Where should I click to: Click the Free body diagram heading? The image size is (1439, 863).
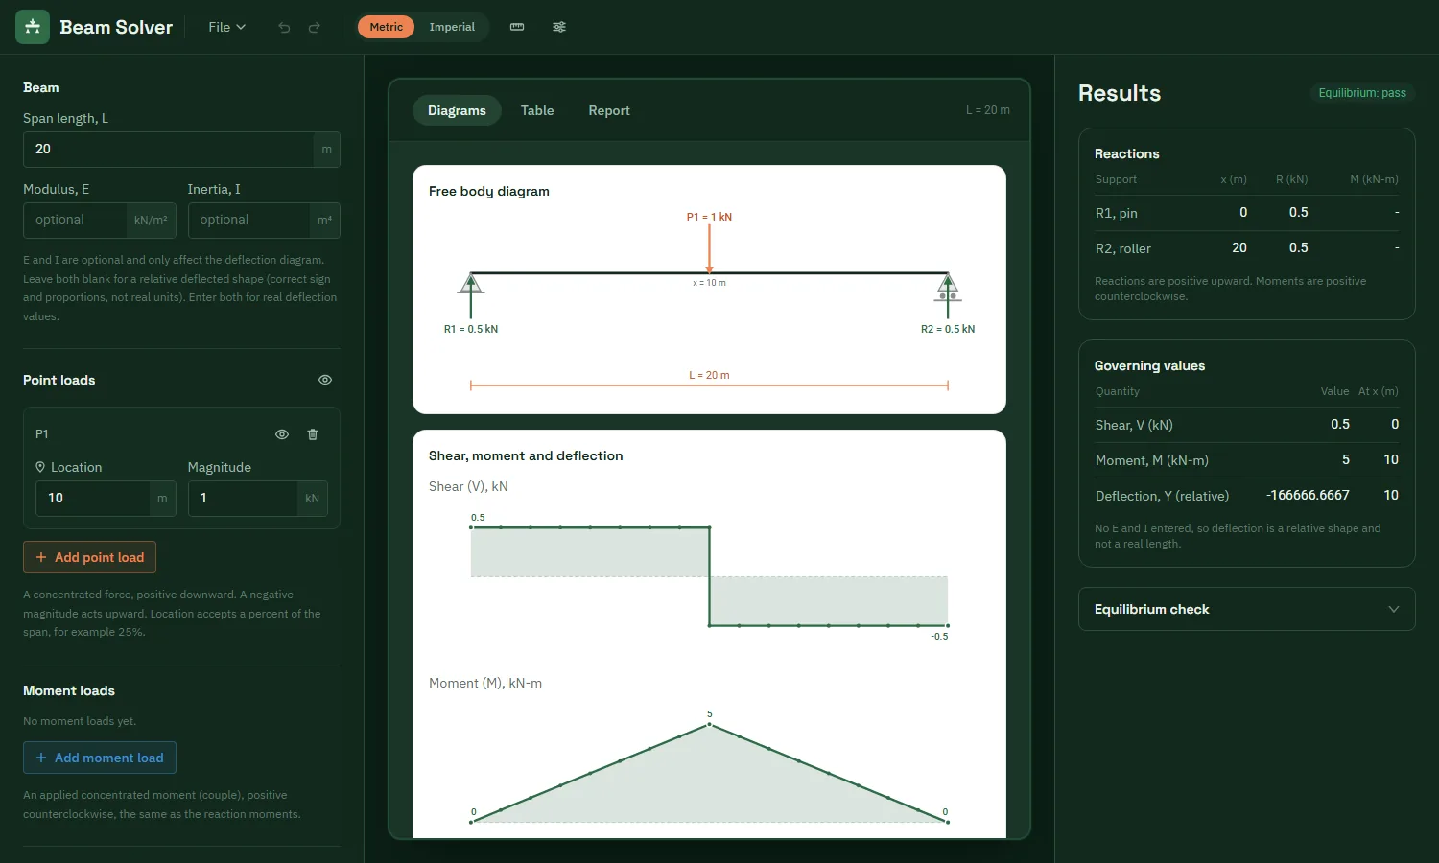(x=489, y=191)
